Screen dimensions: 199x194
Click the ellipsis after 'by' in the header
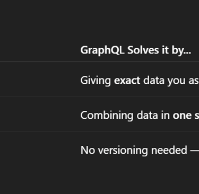click(188, 52)
